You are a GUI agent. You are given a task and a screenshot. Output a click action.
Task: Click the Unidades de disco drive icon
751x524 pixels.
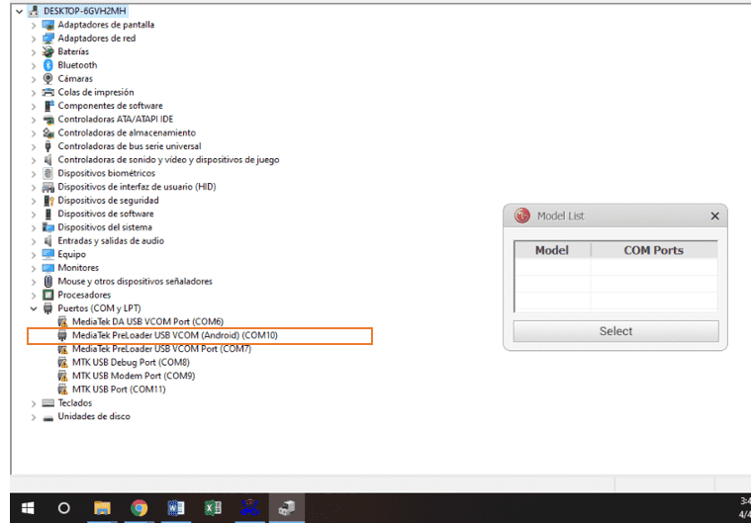(47, 417)
